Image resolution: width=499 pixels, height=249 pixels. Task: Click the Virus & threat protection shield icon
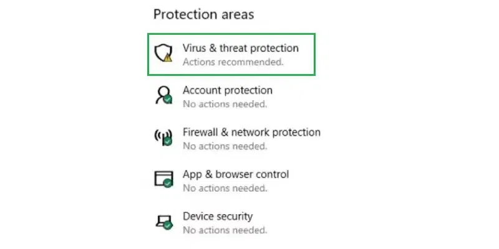[163, 53]
